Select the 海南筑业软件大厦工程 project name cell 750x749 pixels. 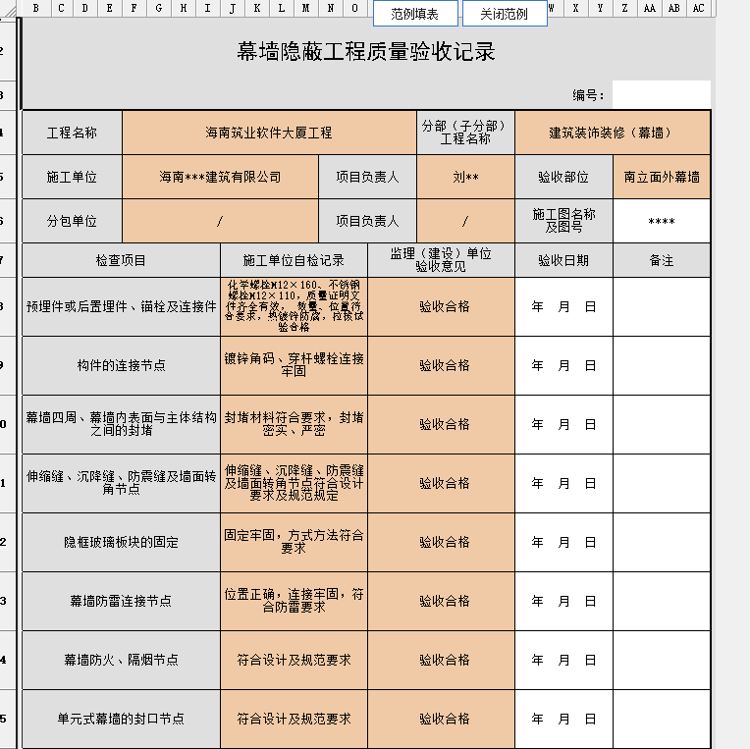[269, 133]
